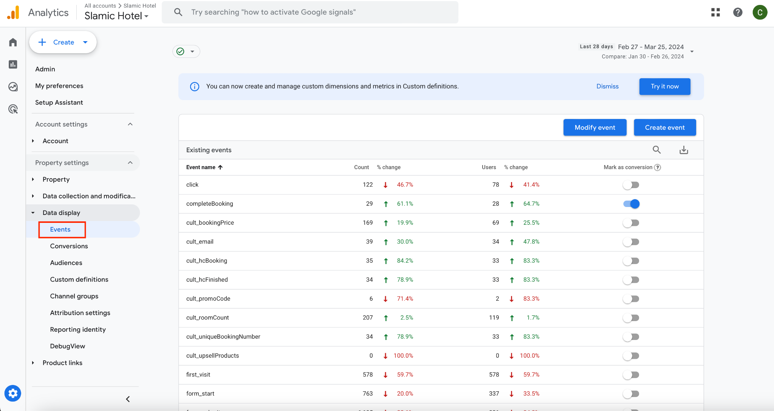
Task: Dismiss the custom definitions banner
Action: click(x=607, y=87)
